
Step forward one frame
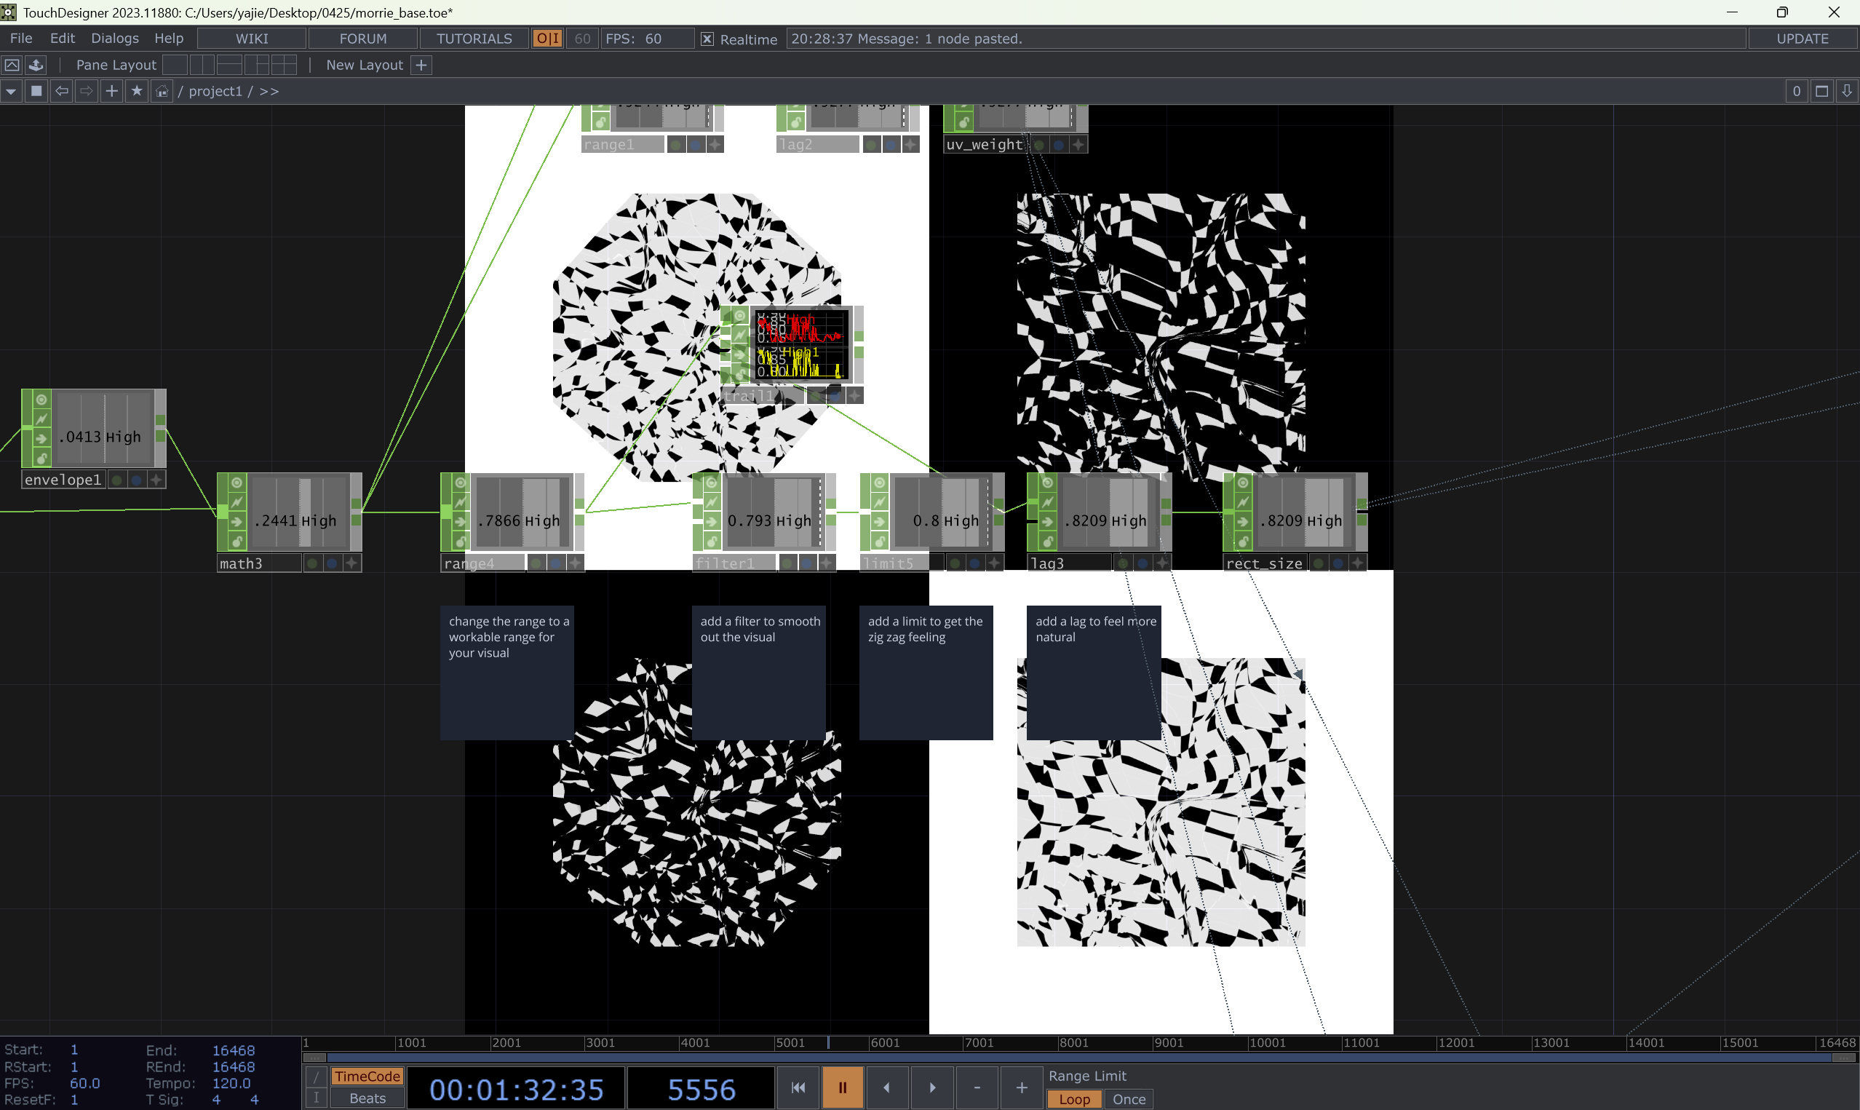931,1087
